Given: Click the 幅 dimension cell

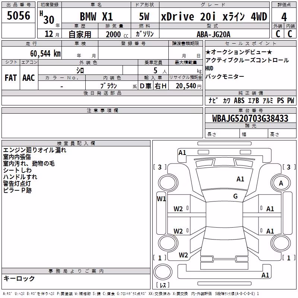Looking at the screenshot, I should click(x=254, y=134).
